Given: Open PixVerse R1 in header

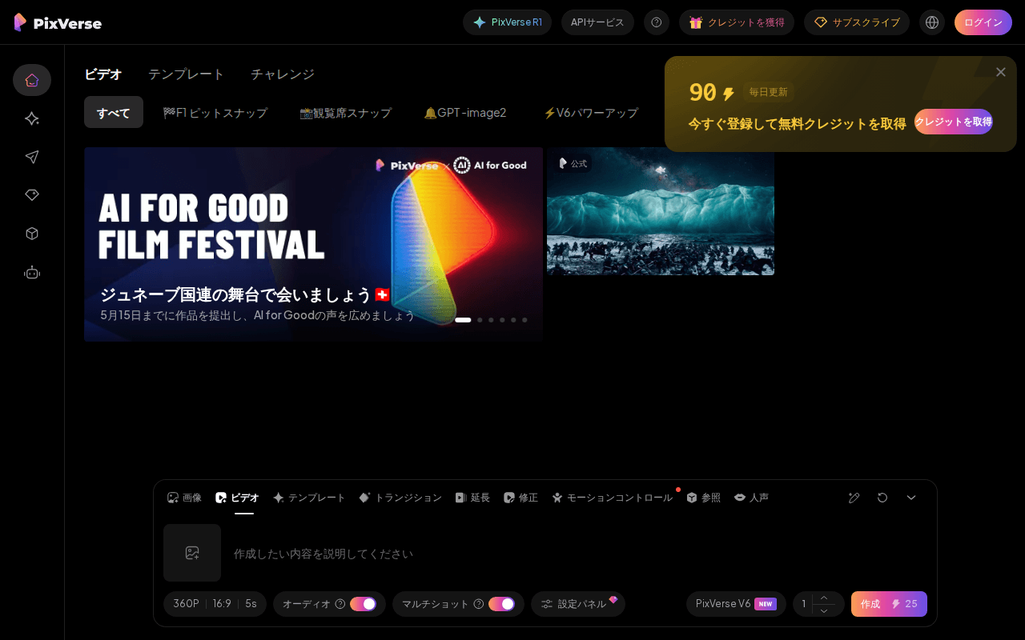Looking at the screenshot, I should pyautogui.click(x=508, y=22).
